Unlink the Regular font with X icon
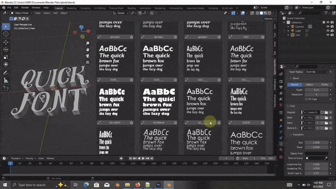 (331, 112)
